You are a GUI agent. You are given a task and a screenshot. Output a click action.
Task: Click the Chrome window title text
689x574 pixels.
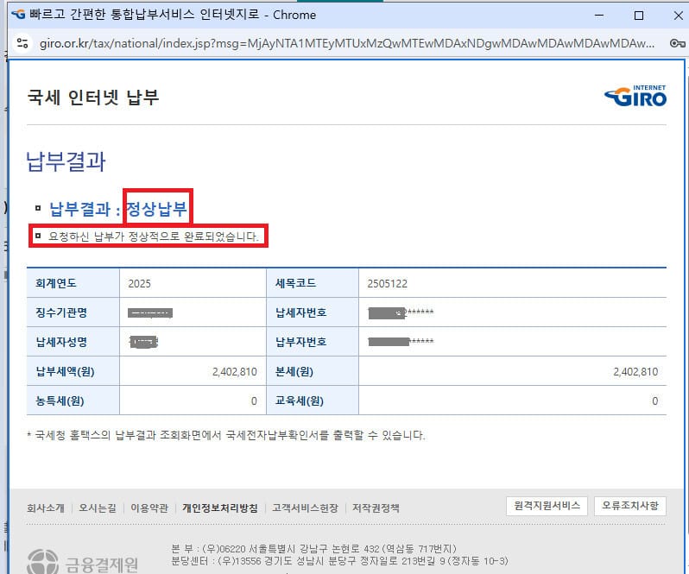click(x=173, y=15)
